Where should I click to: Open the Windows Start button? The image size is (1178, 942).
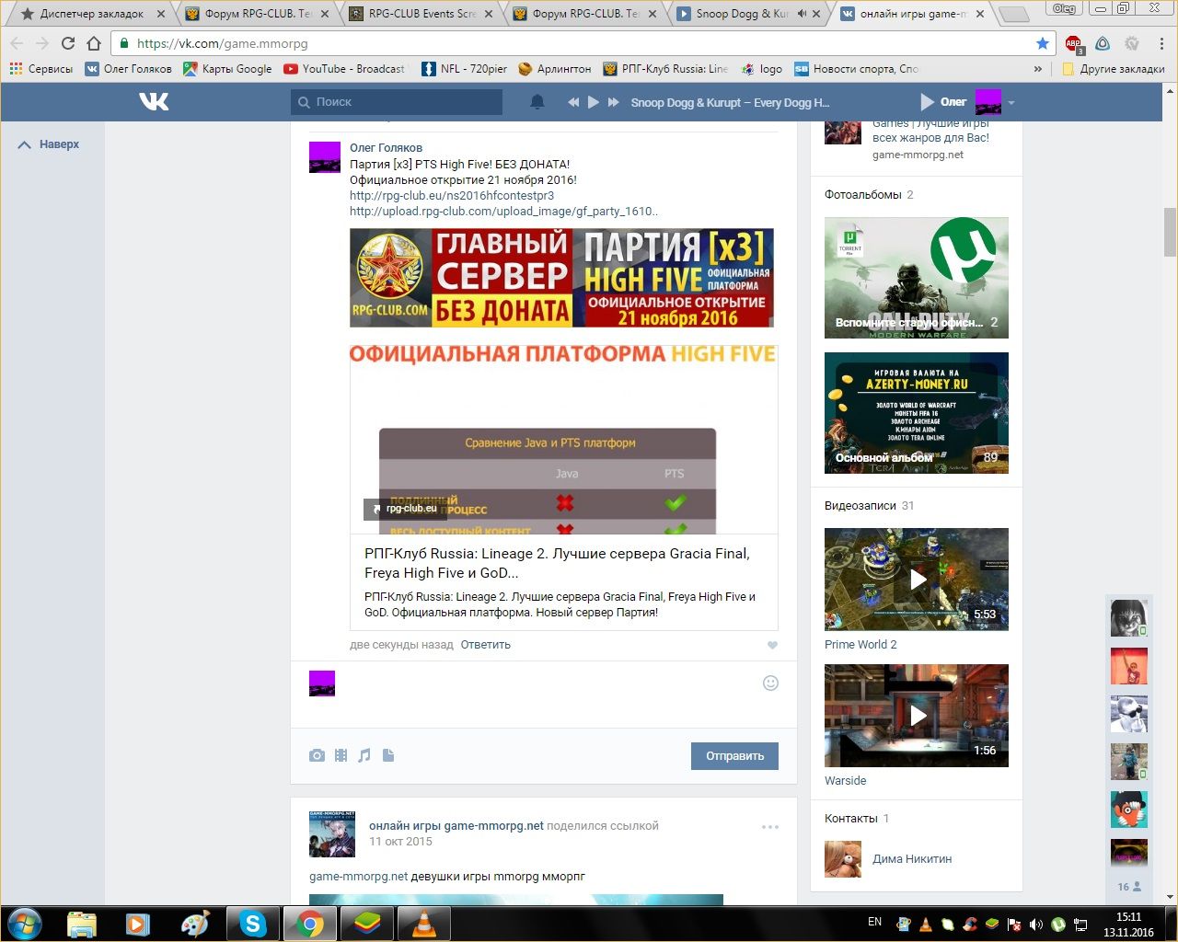pos(25,924)
